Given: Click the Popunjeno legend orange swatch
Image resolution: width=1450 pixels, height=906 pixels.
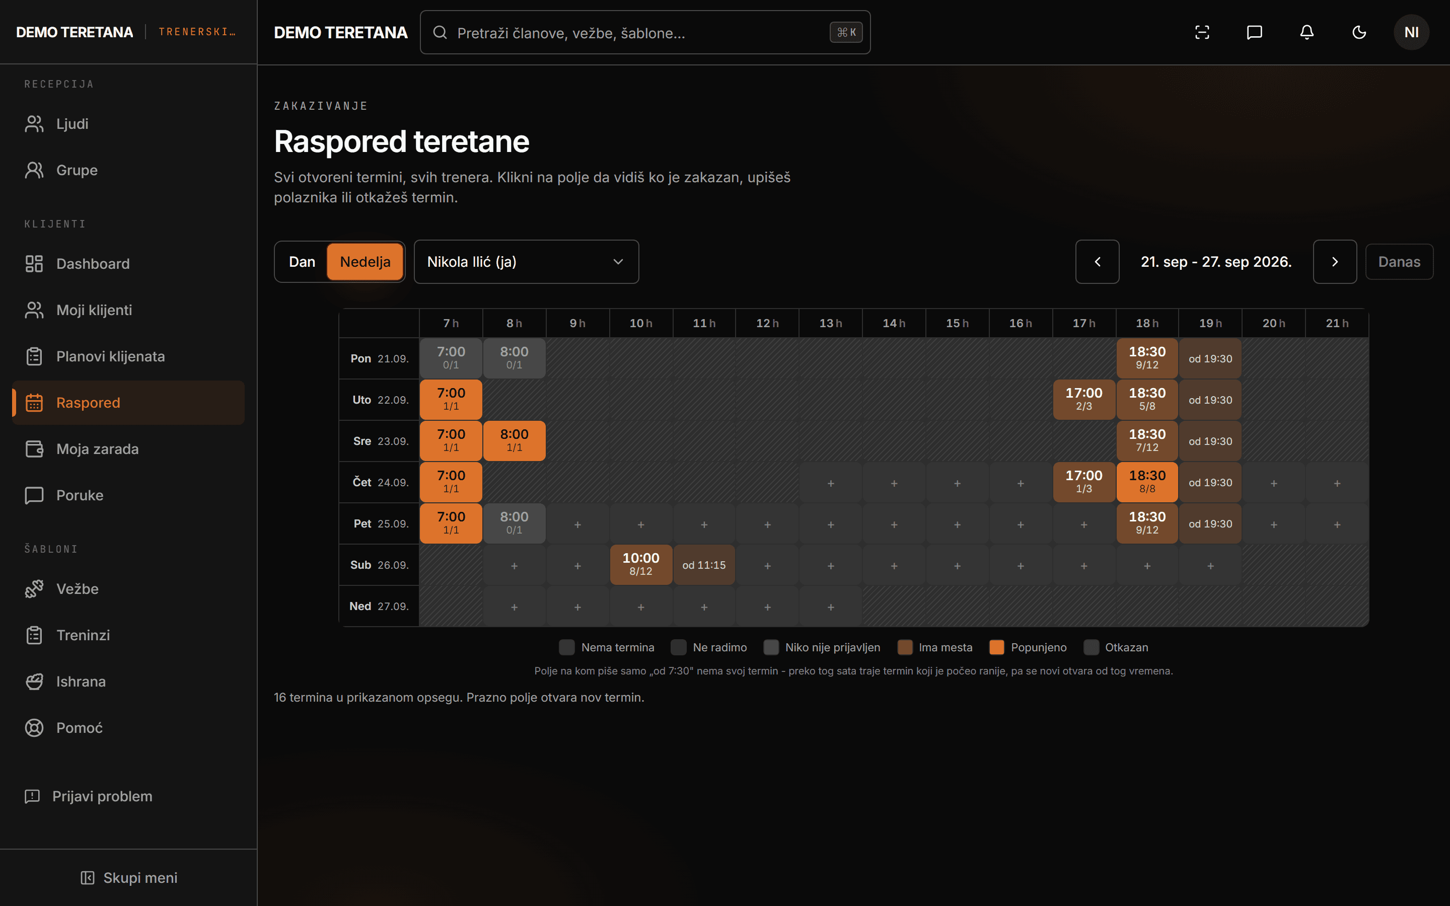Looking at the screenshot, I should pos(996,647).
